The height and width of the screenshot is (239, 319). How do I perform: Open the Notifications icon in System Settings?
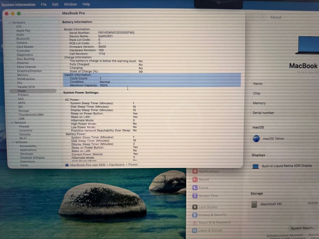tap(195, 171)
